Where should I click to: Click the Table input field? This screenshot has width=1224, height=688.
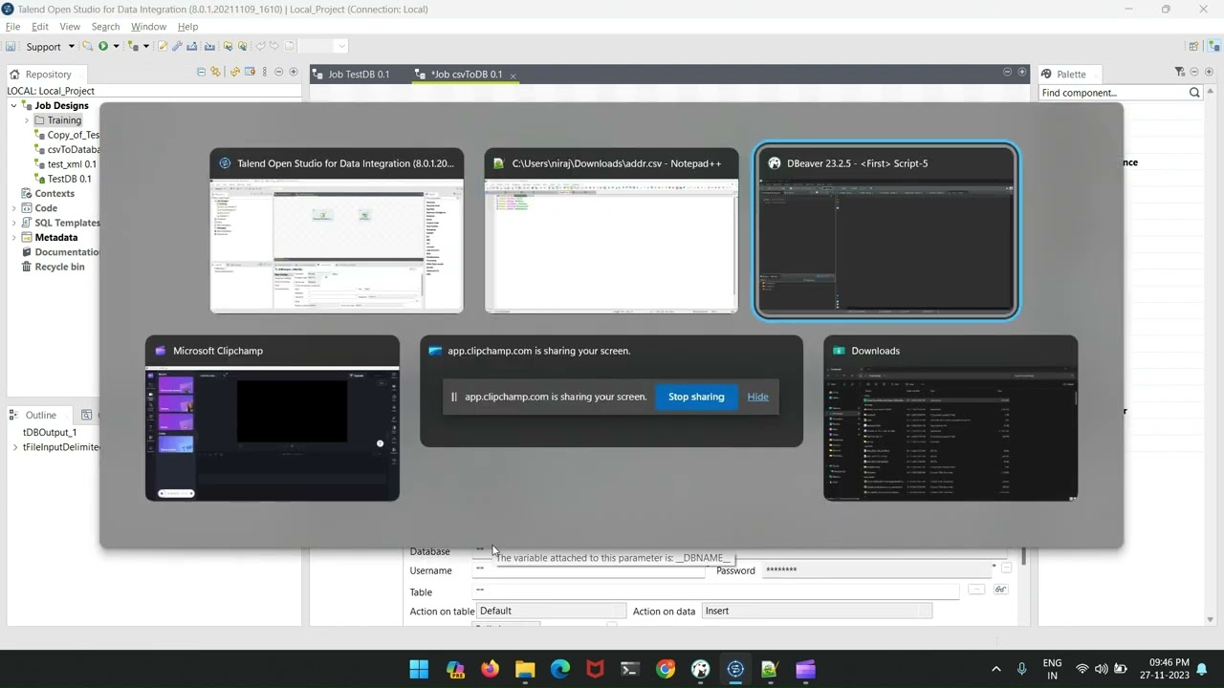[x=717, y=591]
